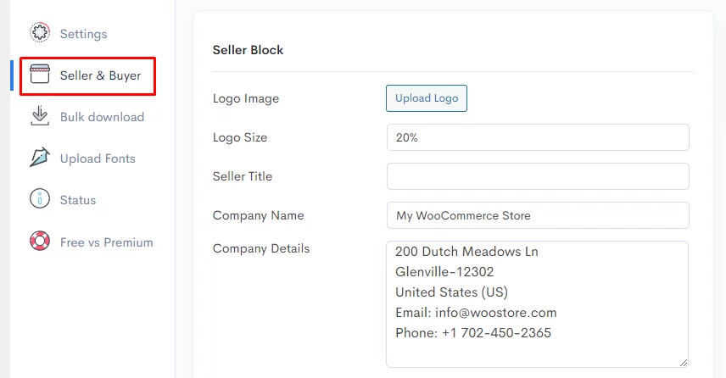Click the Settings gear icon

point(40,32)
